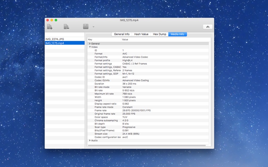Screen dimensions: 268x167
Task: Click the Save floppy disk icon
Action: tap(86, 27)
